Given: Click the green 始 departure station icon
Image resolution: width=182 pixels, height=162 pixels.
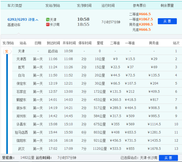Looking at the screenshot, I should [x=48, y=19].
